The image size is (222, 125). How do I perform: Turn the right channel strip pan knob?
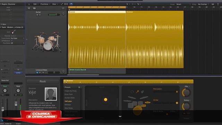(18, 90)
